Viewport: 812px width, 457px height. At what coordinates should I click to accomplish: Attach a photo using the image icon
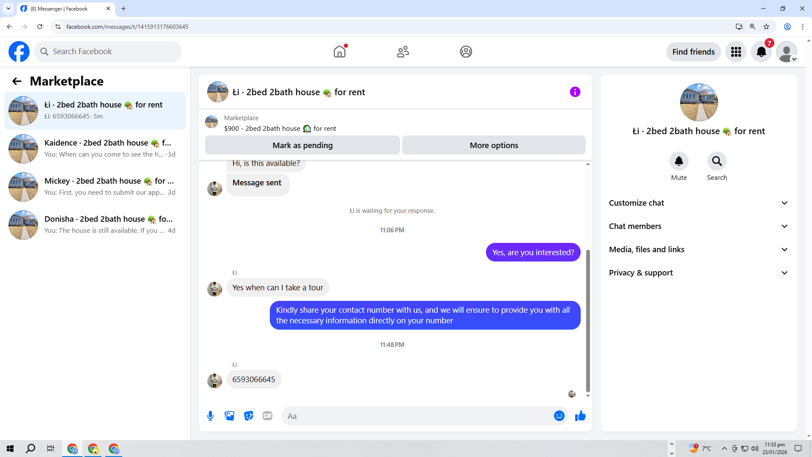230,416
